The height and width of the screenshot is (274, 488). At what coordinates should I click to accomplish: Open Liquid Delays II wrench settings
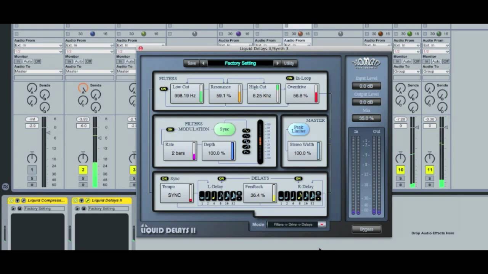[x=88, y=200]
